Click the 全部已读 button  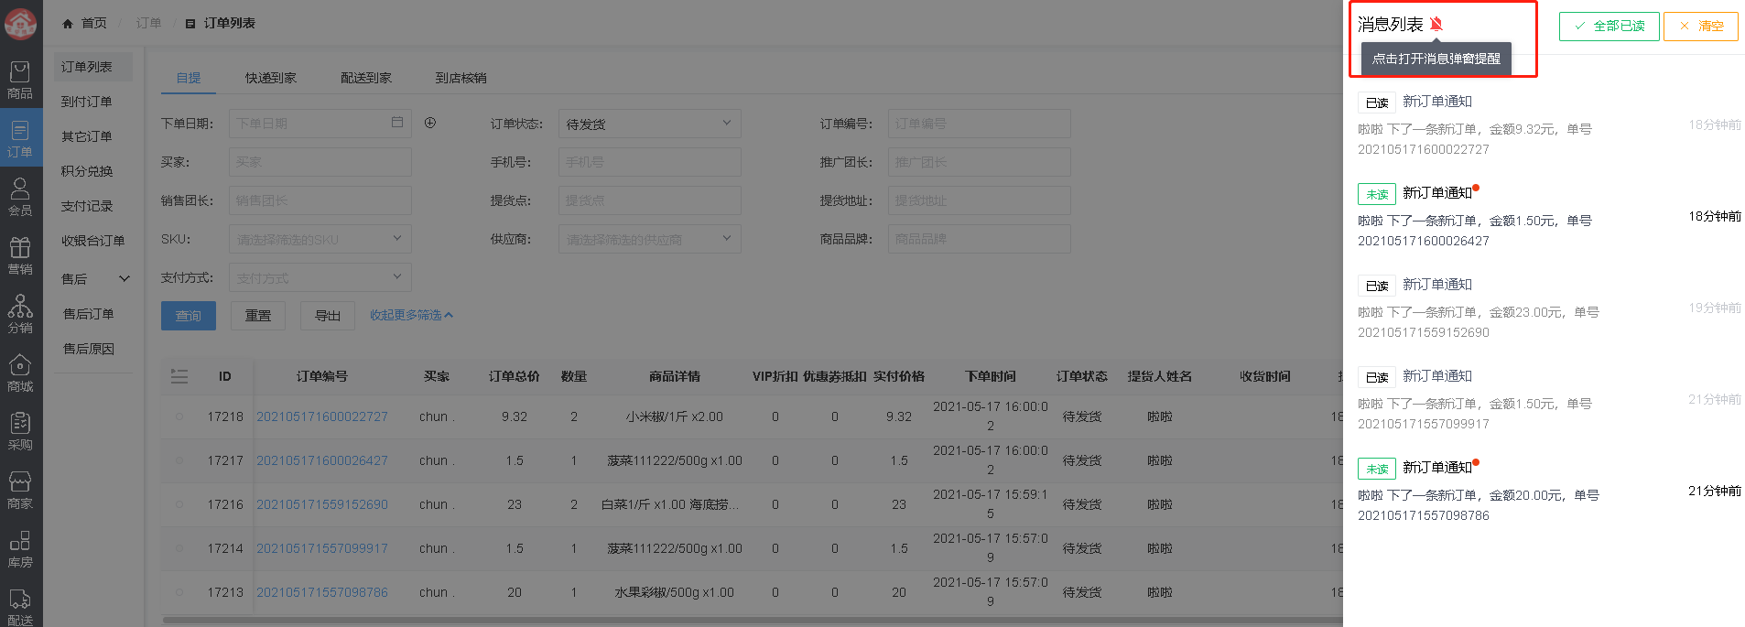1609,26
